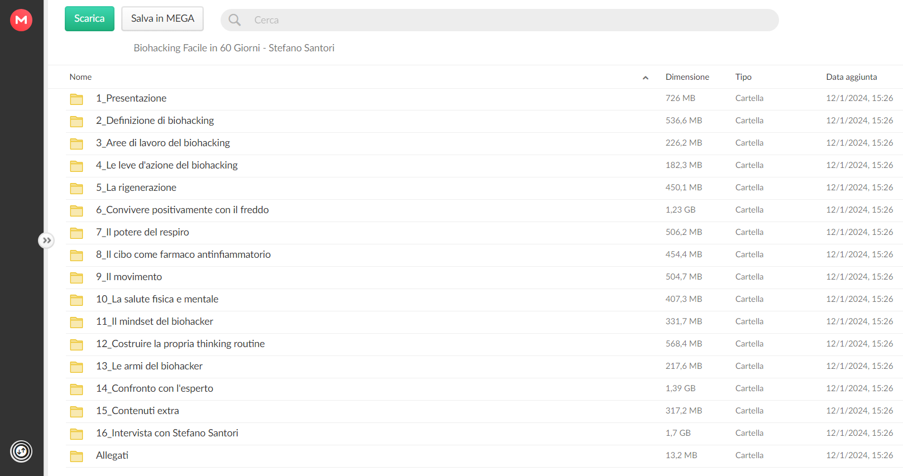Click the MEGA logo icon
The width and height of the screenshot is (903, 476).
[21, 20]
